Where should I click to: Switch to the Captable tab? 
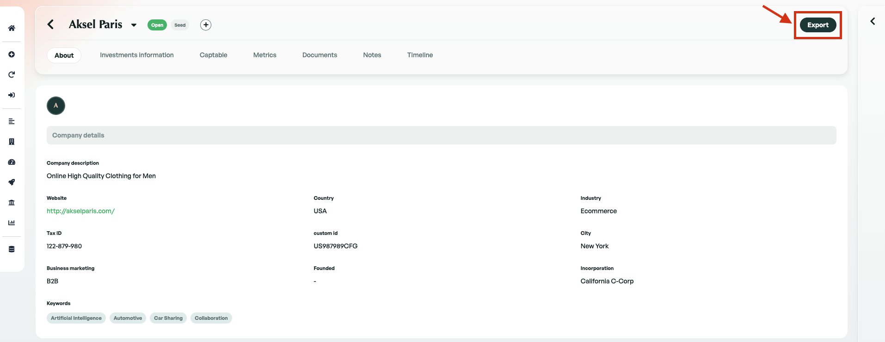(x=214, y=55)
